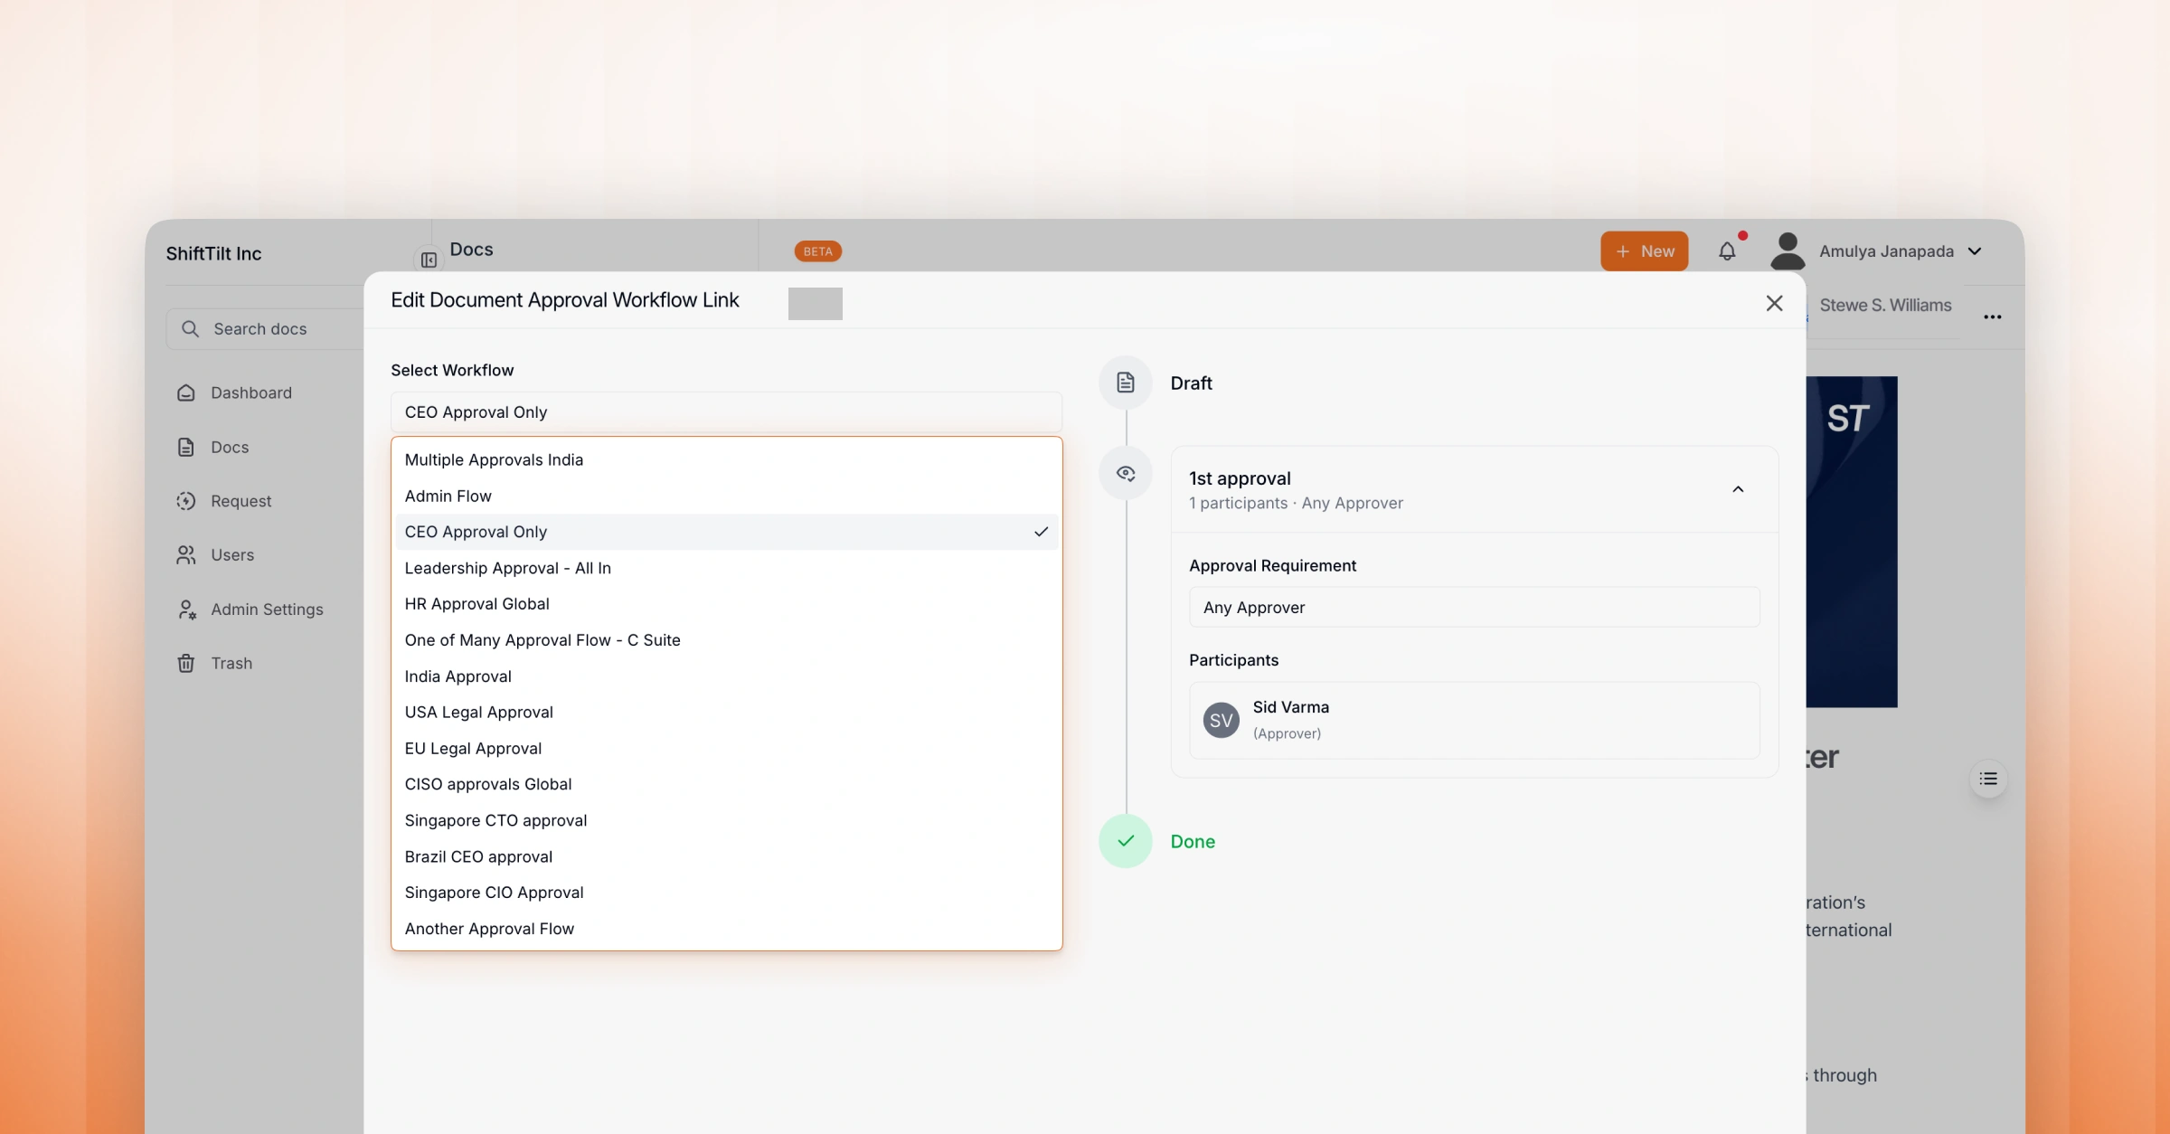Close the Edit Workflow Link dialog
The width and height of the screenshot is (2170, 1134).
(1774, 303)
